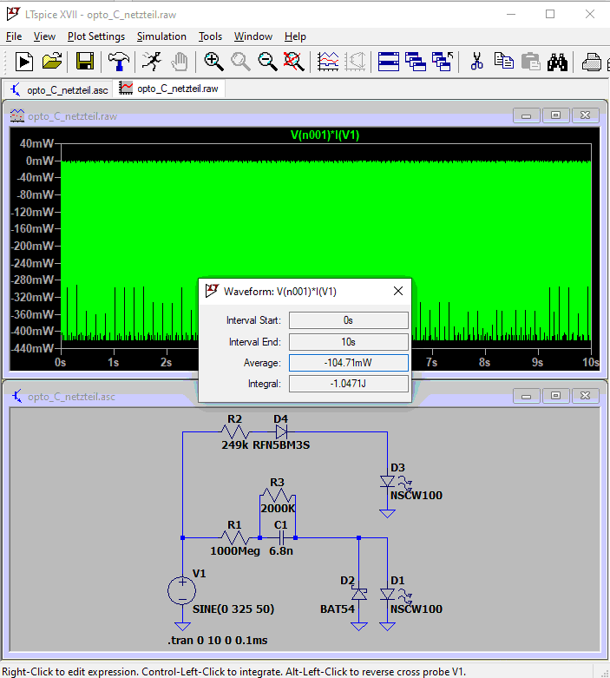Click the Interval Start field showing 0s
The image size is (610, 678).
(x=349, y=320)
